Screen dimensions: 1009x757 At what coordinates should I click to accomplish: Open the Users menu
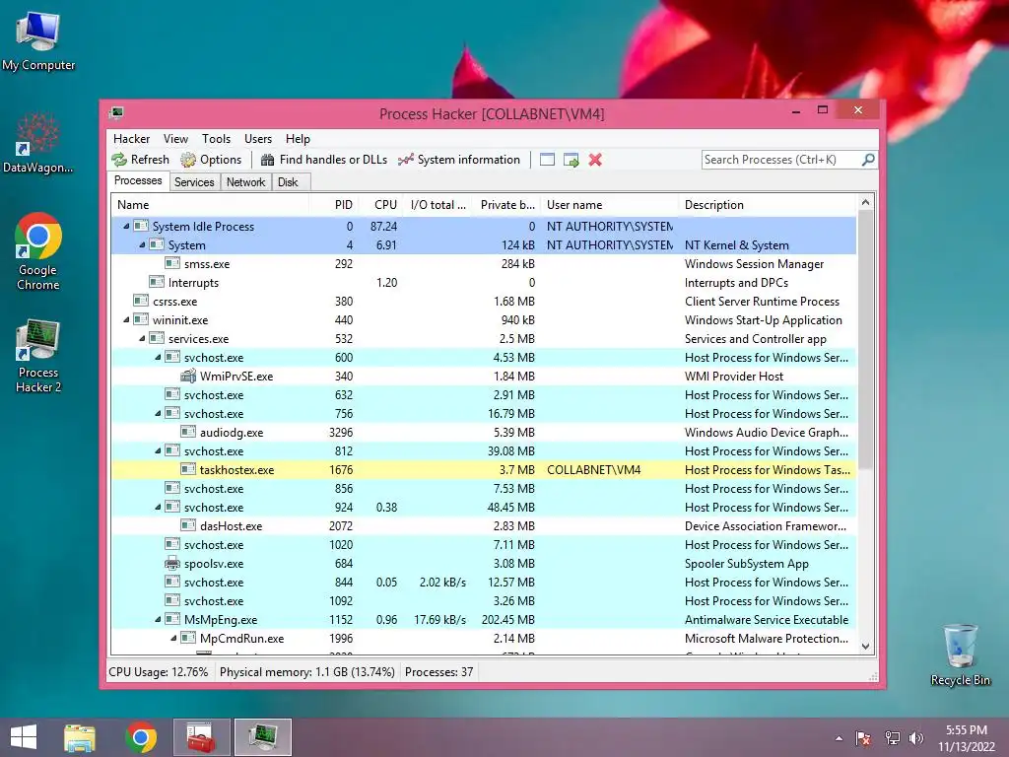258,138
